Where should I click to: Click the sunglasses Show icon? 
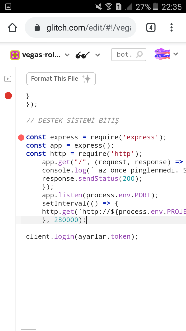pyautogui.click(x=83, y=55)
